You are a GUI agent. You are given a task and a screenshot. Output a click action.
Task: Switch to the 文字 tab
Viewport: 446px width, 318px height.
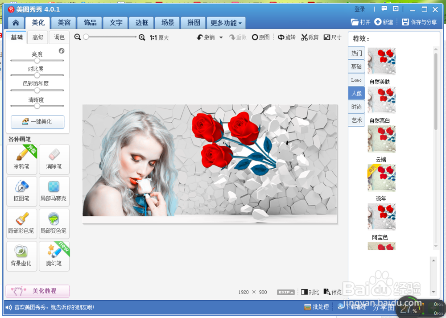pyautogui.click(x=116, y=23)
